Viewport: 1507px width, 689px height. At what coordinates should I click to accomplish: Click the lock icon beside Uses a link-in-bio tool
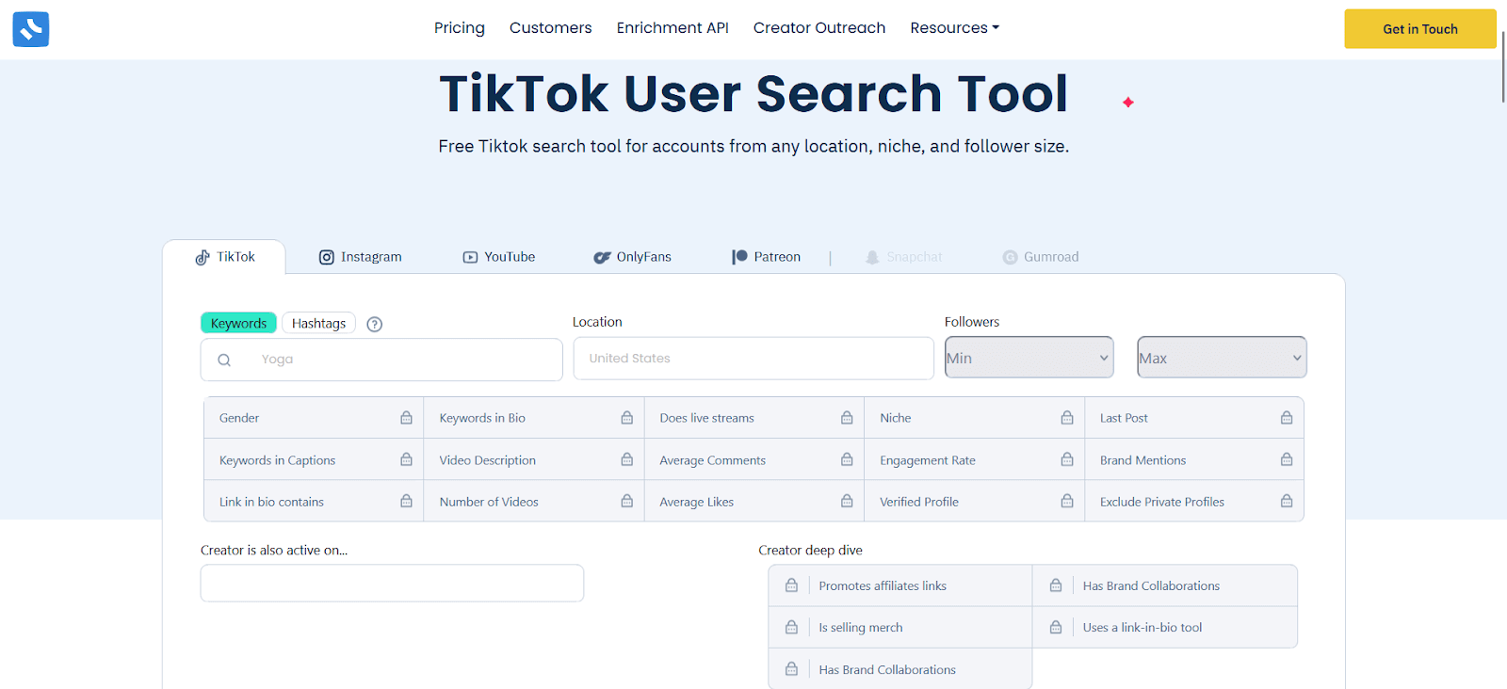coord(1056,627)
